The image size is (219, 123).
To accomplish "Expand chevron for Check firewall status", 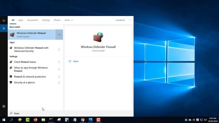I will [59, 62].
